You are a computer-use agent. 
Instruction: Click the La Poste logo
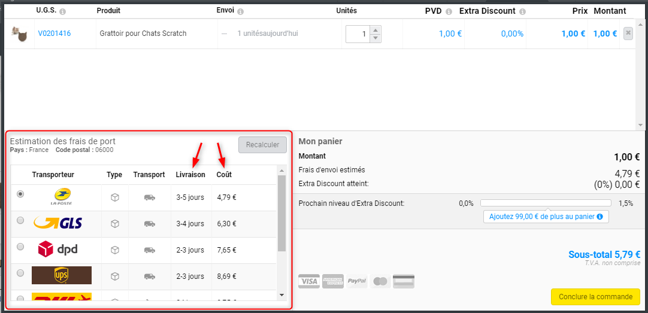tap(60, 197)
